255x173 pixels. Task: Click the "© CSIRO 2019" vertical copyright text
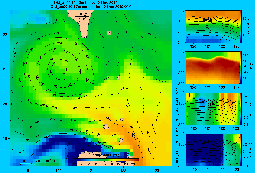coord(177,152)
